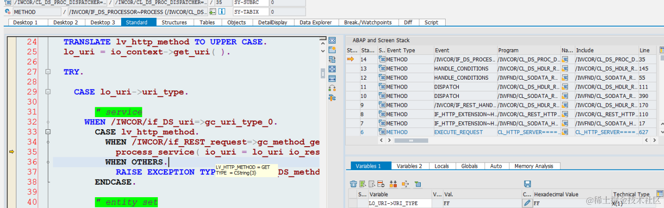The image size is (664, 208).
Task: Switch to the Globals tab
Action: (x=470, y=166)
